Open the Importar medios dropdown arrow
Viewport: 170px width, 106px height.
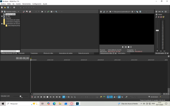click(x=18, y=12)
